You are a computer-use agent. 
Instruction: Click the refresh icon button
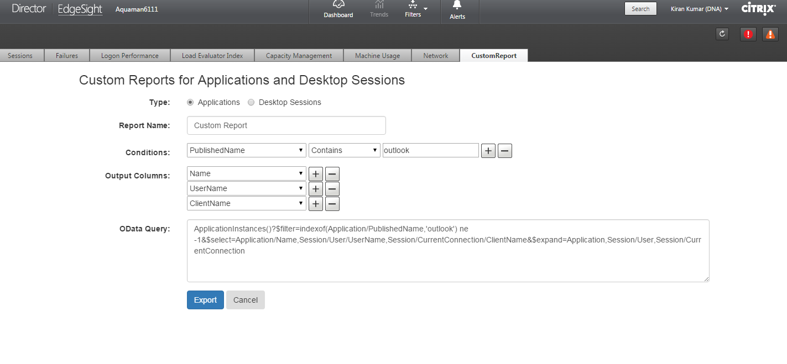click(x=722, y=34)
